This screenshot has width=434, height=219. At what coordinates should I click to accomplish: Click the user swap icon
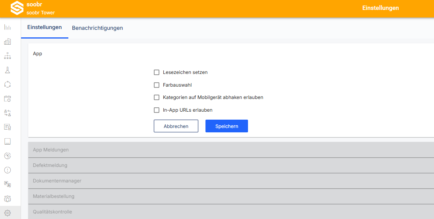click(8, 113)
